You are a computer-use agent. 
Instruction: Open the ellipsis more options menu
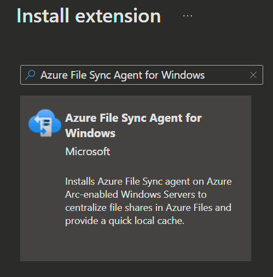[x=188, y=16]
